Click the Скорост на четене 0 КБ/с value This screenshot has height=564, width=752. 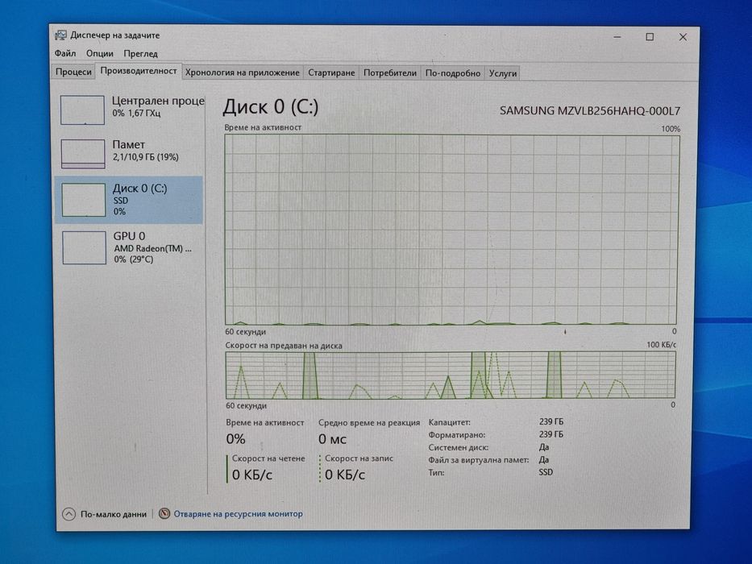251,475
